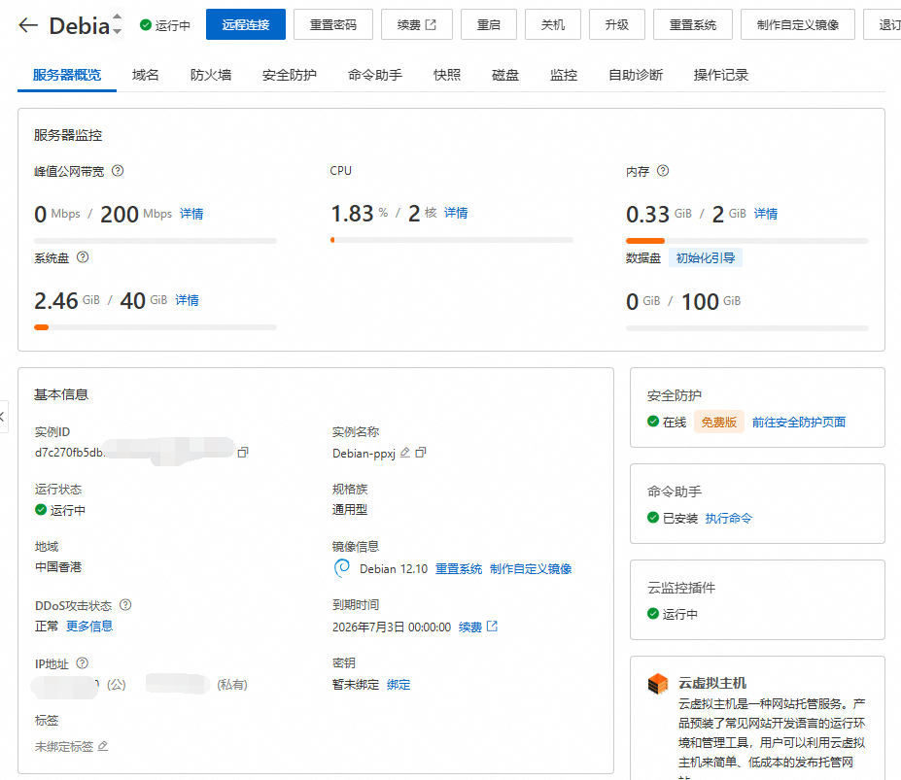Click the help icon beside 峰值公网带宽
The image size is (901, 780).
(118, 171)
